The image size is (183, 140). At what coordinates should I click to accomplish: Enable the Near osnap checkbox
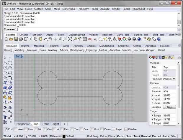(x=15, y=129)
